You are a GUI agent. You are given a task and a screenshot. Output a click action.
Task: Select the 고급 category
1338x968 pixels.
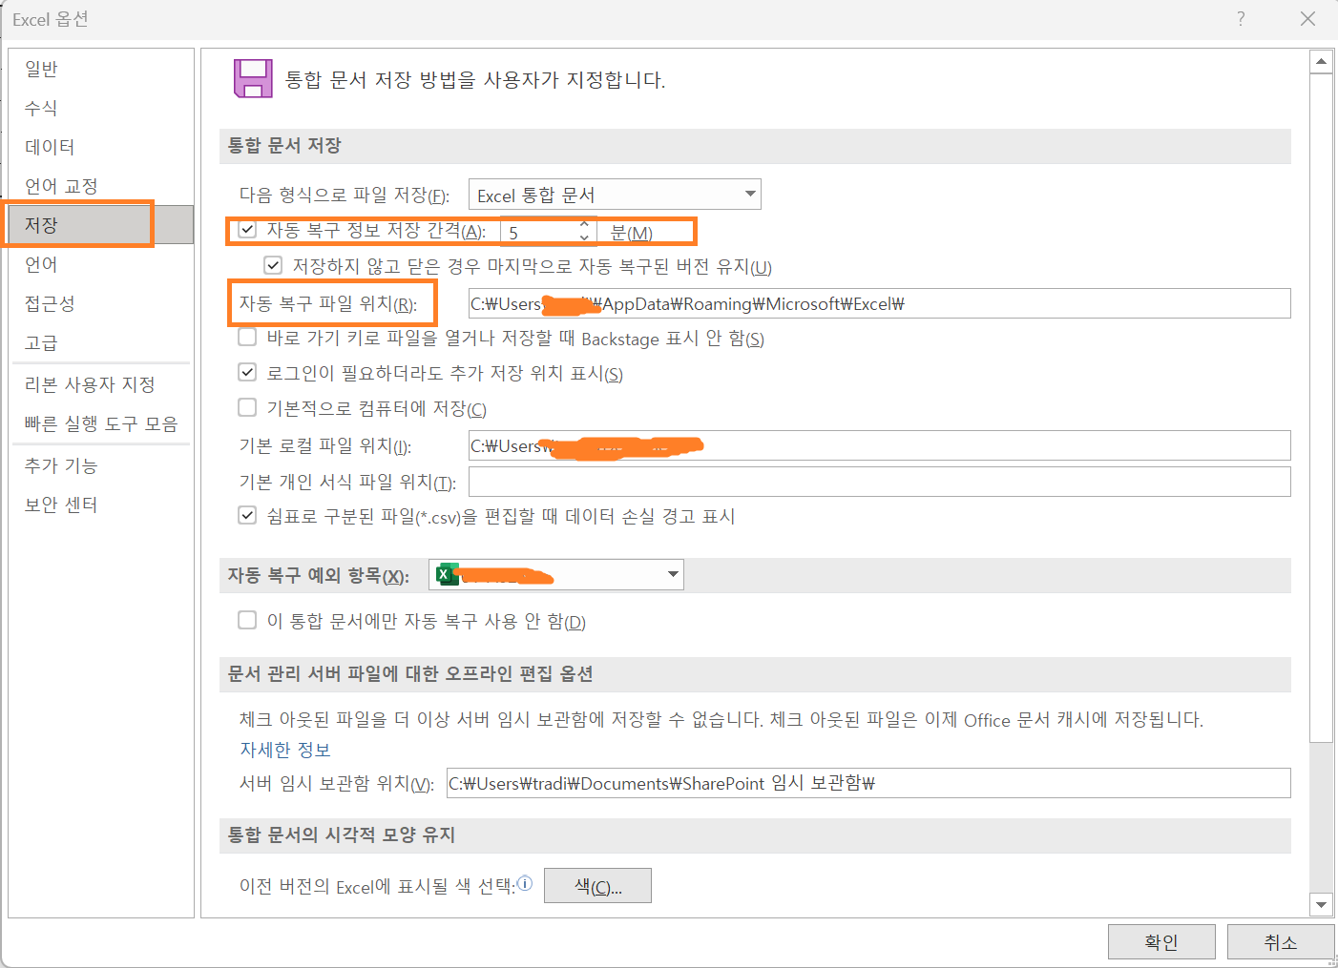[41, 342]
